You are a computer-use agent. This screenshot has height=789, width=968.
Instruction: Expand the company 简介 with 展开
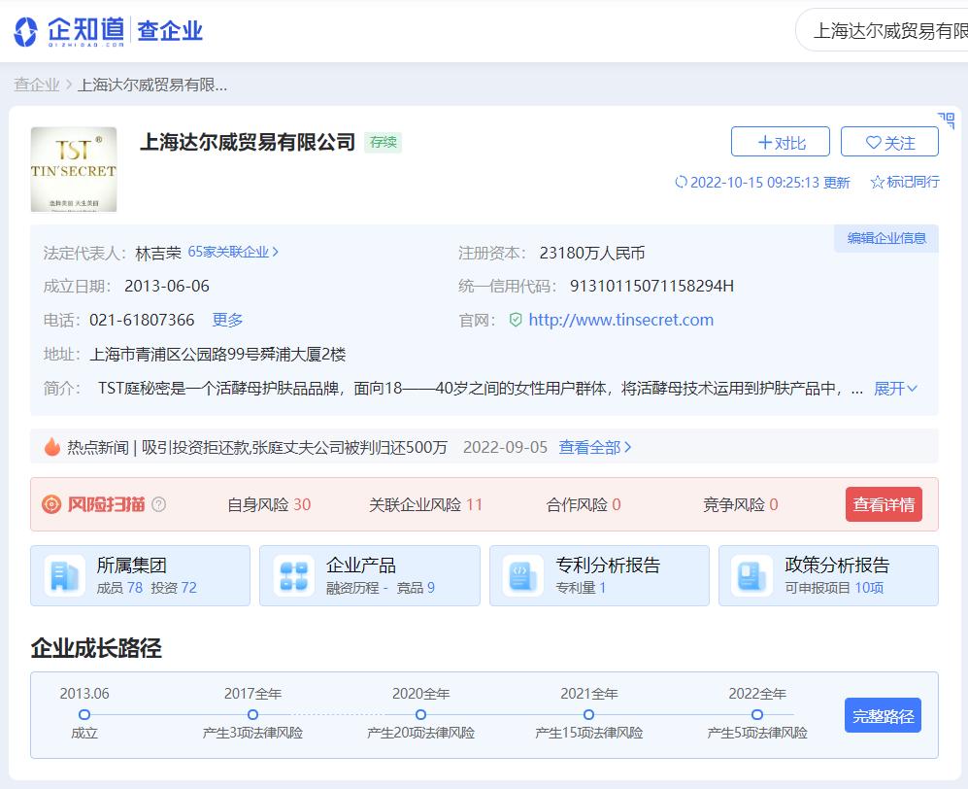pos(896,389)
